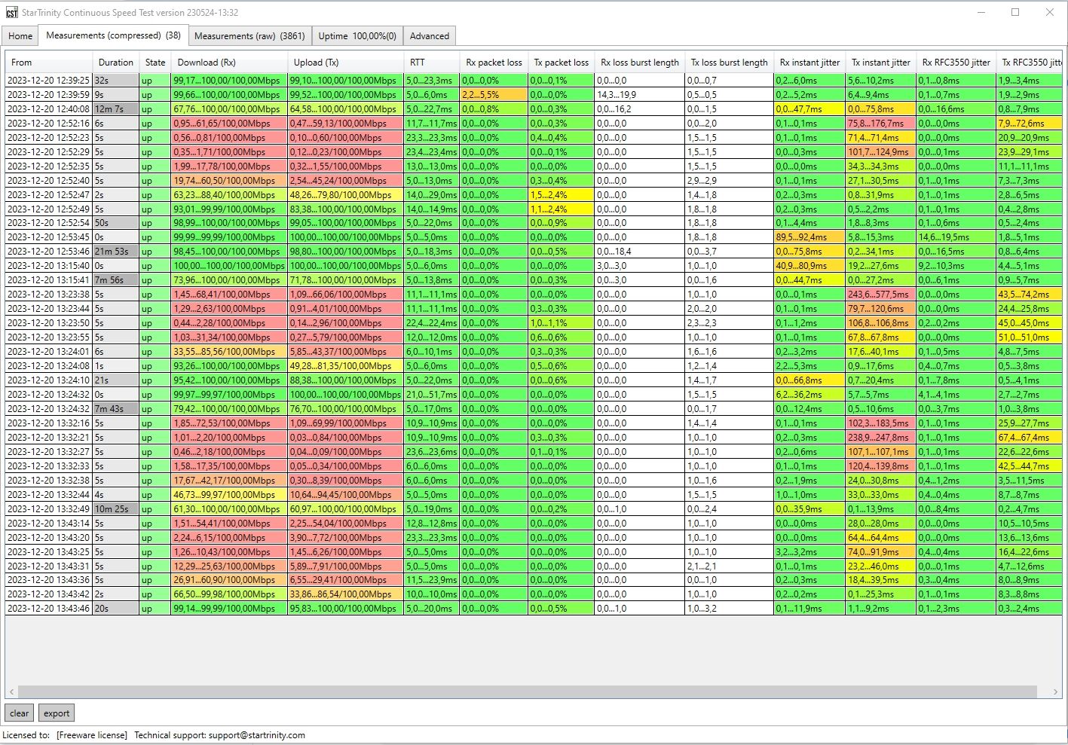Screen dimensions: 1068x745
Task: Click the 21,0...51,7ms RTT cell
Action: pyautogui.click(x=431, y=395)
